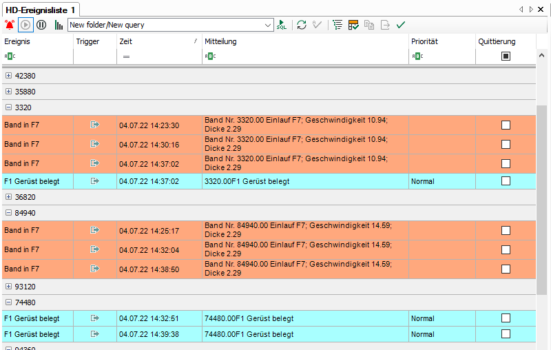Tick Quittierung checkbox for 3320.00F1 Gerüst belegt
551x350 pixels.
506,181
